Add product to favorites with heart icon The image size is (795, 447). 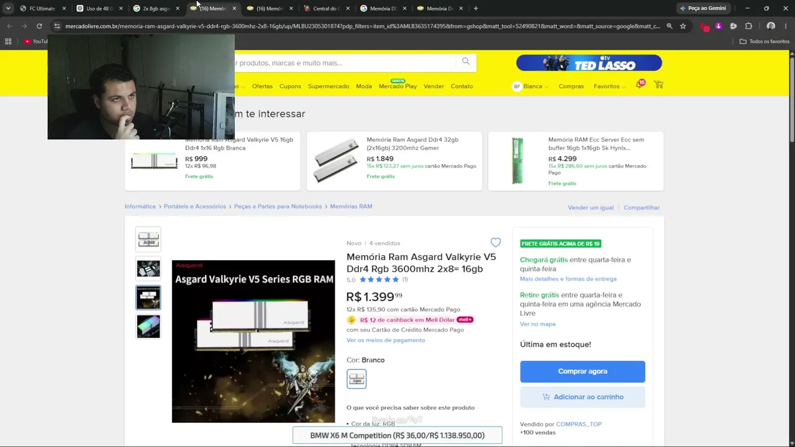point(496,243)
